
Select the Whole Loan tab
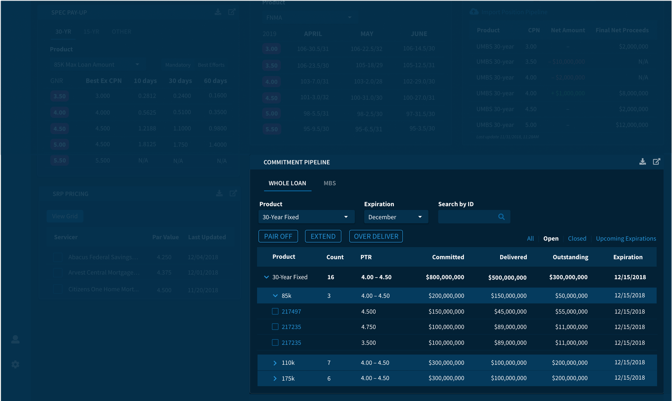click(287, 183)
